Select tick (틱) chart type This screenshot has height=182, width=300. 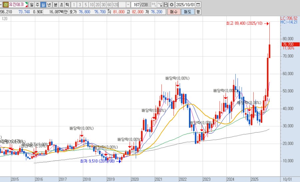click(67, 5)
